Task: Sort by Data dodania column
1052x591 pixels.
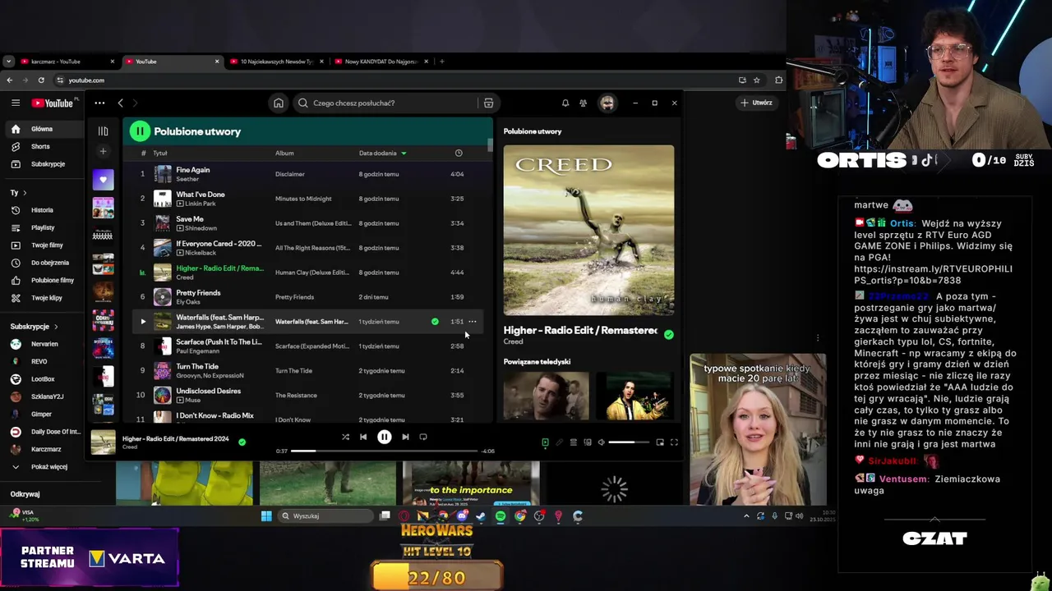Action: click(x=382, y=153)
